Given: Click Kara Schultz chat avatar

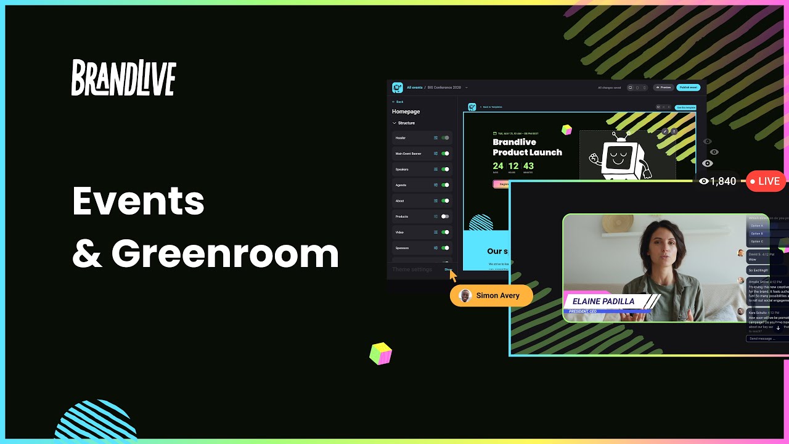Looking at the screenshot, I should point(741,312).
